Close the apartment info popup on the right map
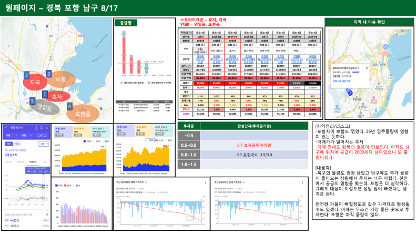Screen dimensions: 416x234 click(x=367, y=68)
